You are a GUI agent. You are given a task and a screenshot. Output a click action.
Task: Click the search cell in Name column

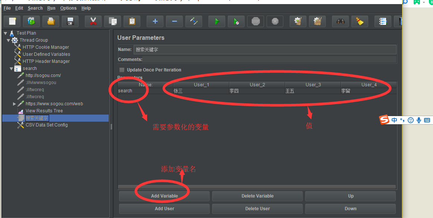coord(145,91)
